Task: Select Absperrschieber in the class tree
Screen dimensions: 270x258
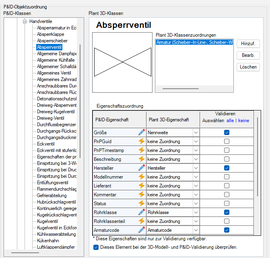Action: [52, 41]
